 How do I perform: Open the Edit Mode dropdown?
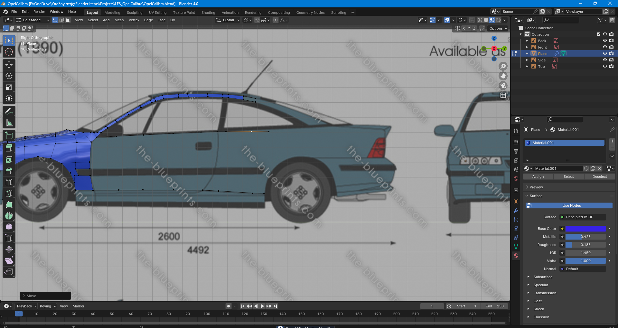[x=33, y=20]
